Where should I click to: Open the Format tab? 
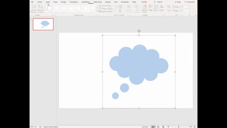click(144, 2)
